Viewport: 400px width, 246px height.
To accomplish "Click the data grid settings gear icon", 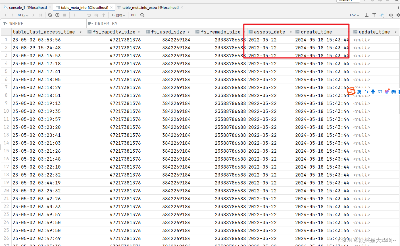I will [x=398, y=15].
